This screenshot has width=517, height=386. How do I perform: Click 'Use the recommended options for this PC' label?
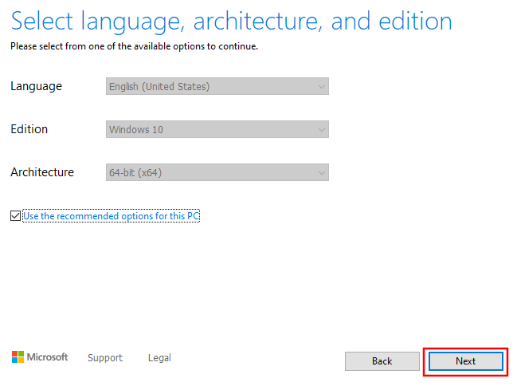111,216
